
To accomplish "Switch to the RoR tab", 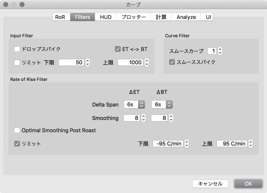I will tap(61, 17).
